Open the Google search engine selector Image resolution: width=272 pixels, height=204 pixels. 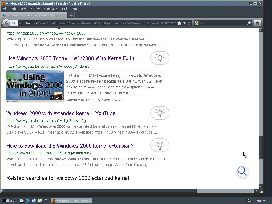(x=198, y=23)
